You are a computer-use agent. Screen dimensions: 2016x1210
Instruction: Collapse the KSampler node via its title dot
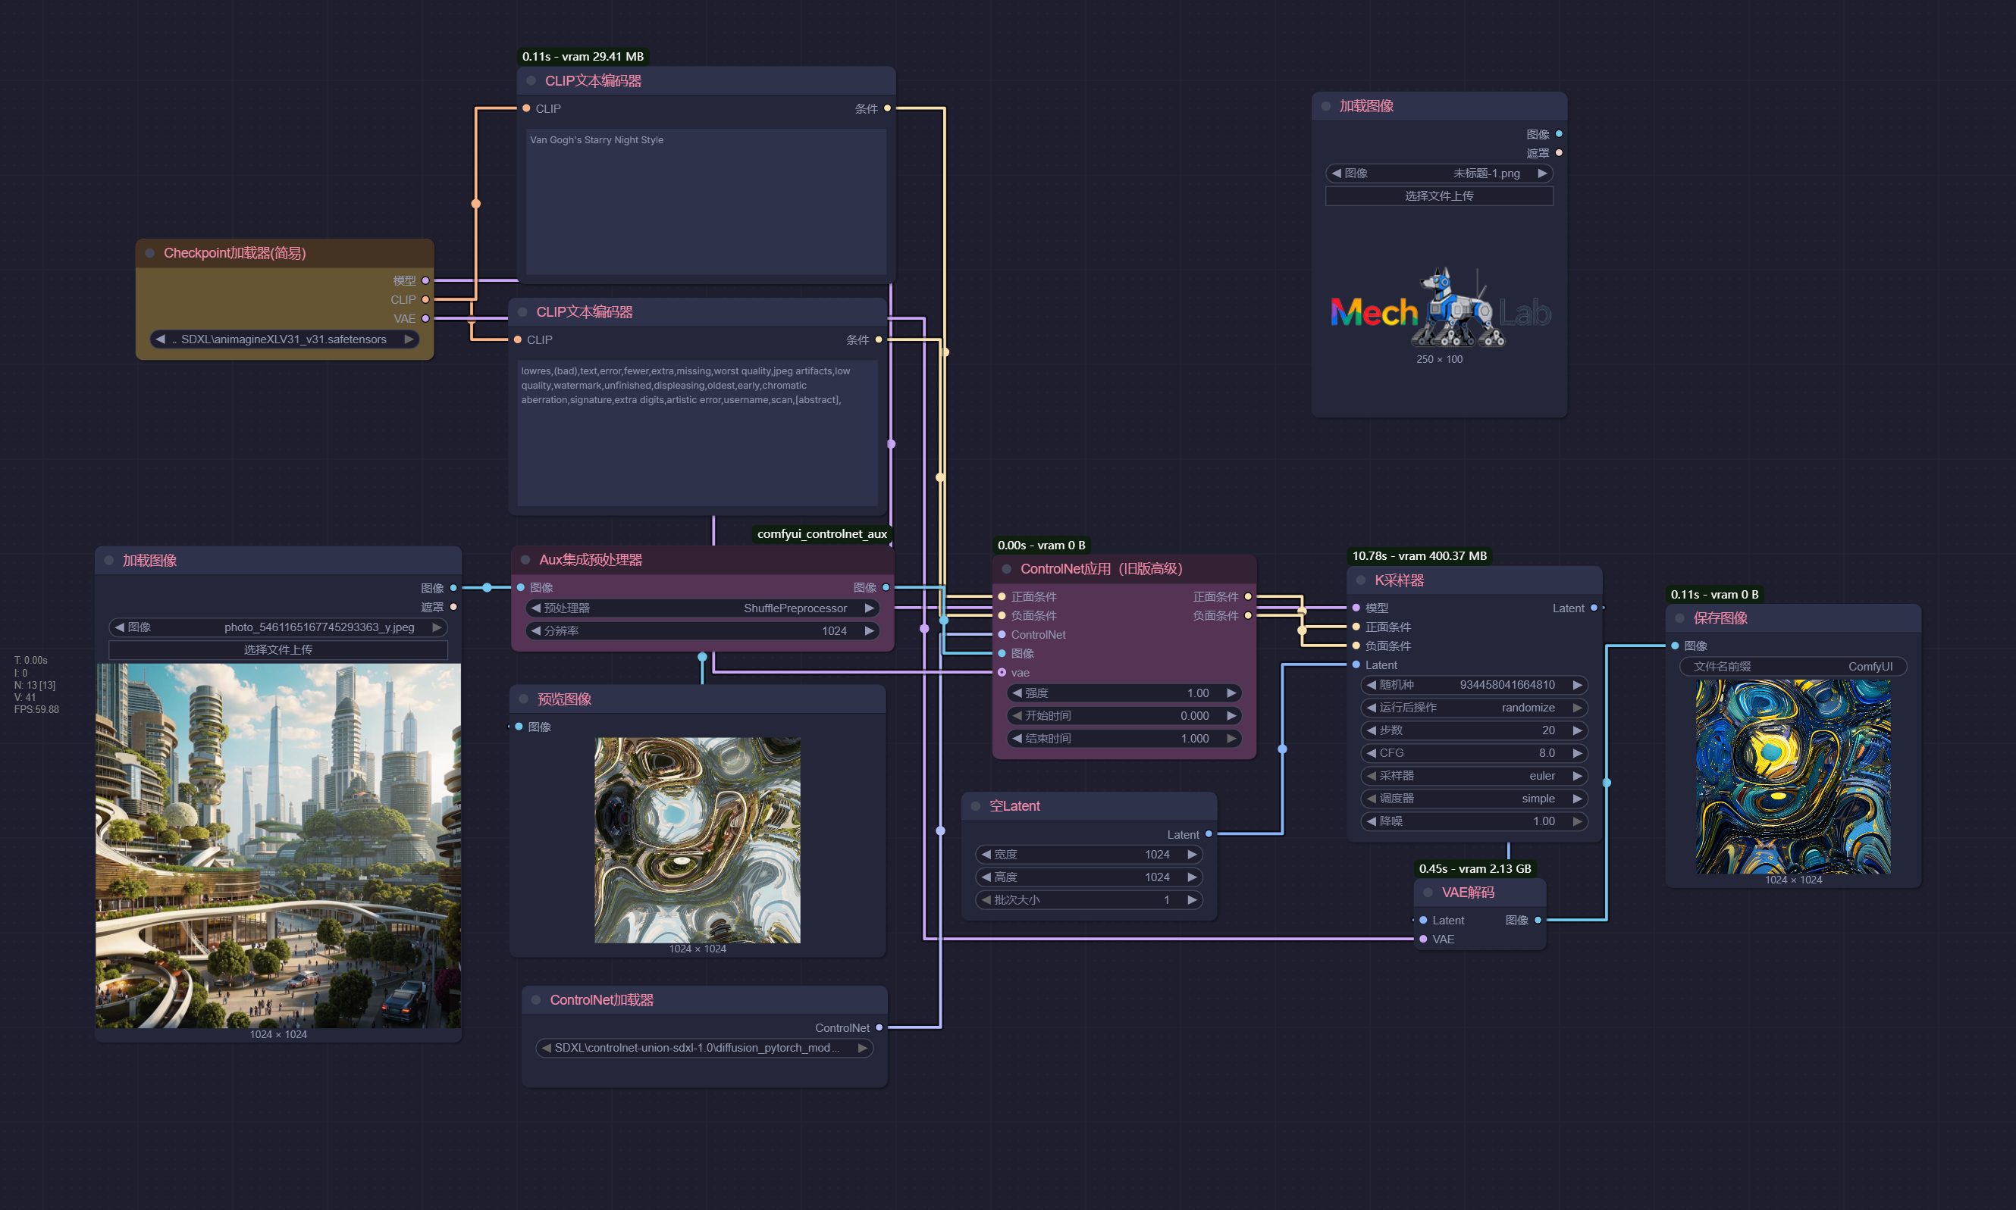(1360, 580)
